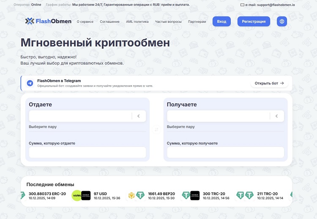This screenshot has height=219, width=317.
Task: Click the 'Сумма, которую получаете' field
Action: (x=225, y=152)
